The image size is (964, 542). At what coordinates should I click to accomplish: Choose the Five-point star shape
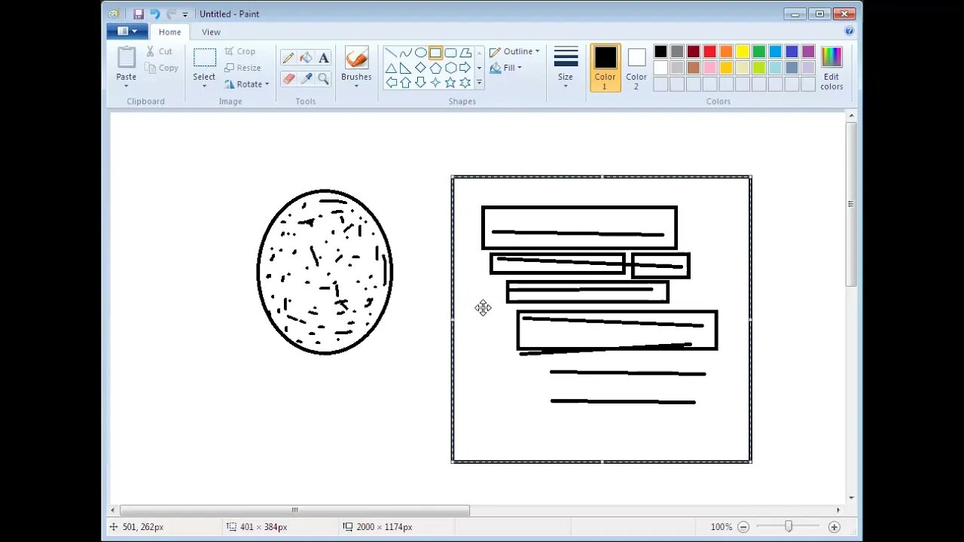450,82
